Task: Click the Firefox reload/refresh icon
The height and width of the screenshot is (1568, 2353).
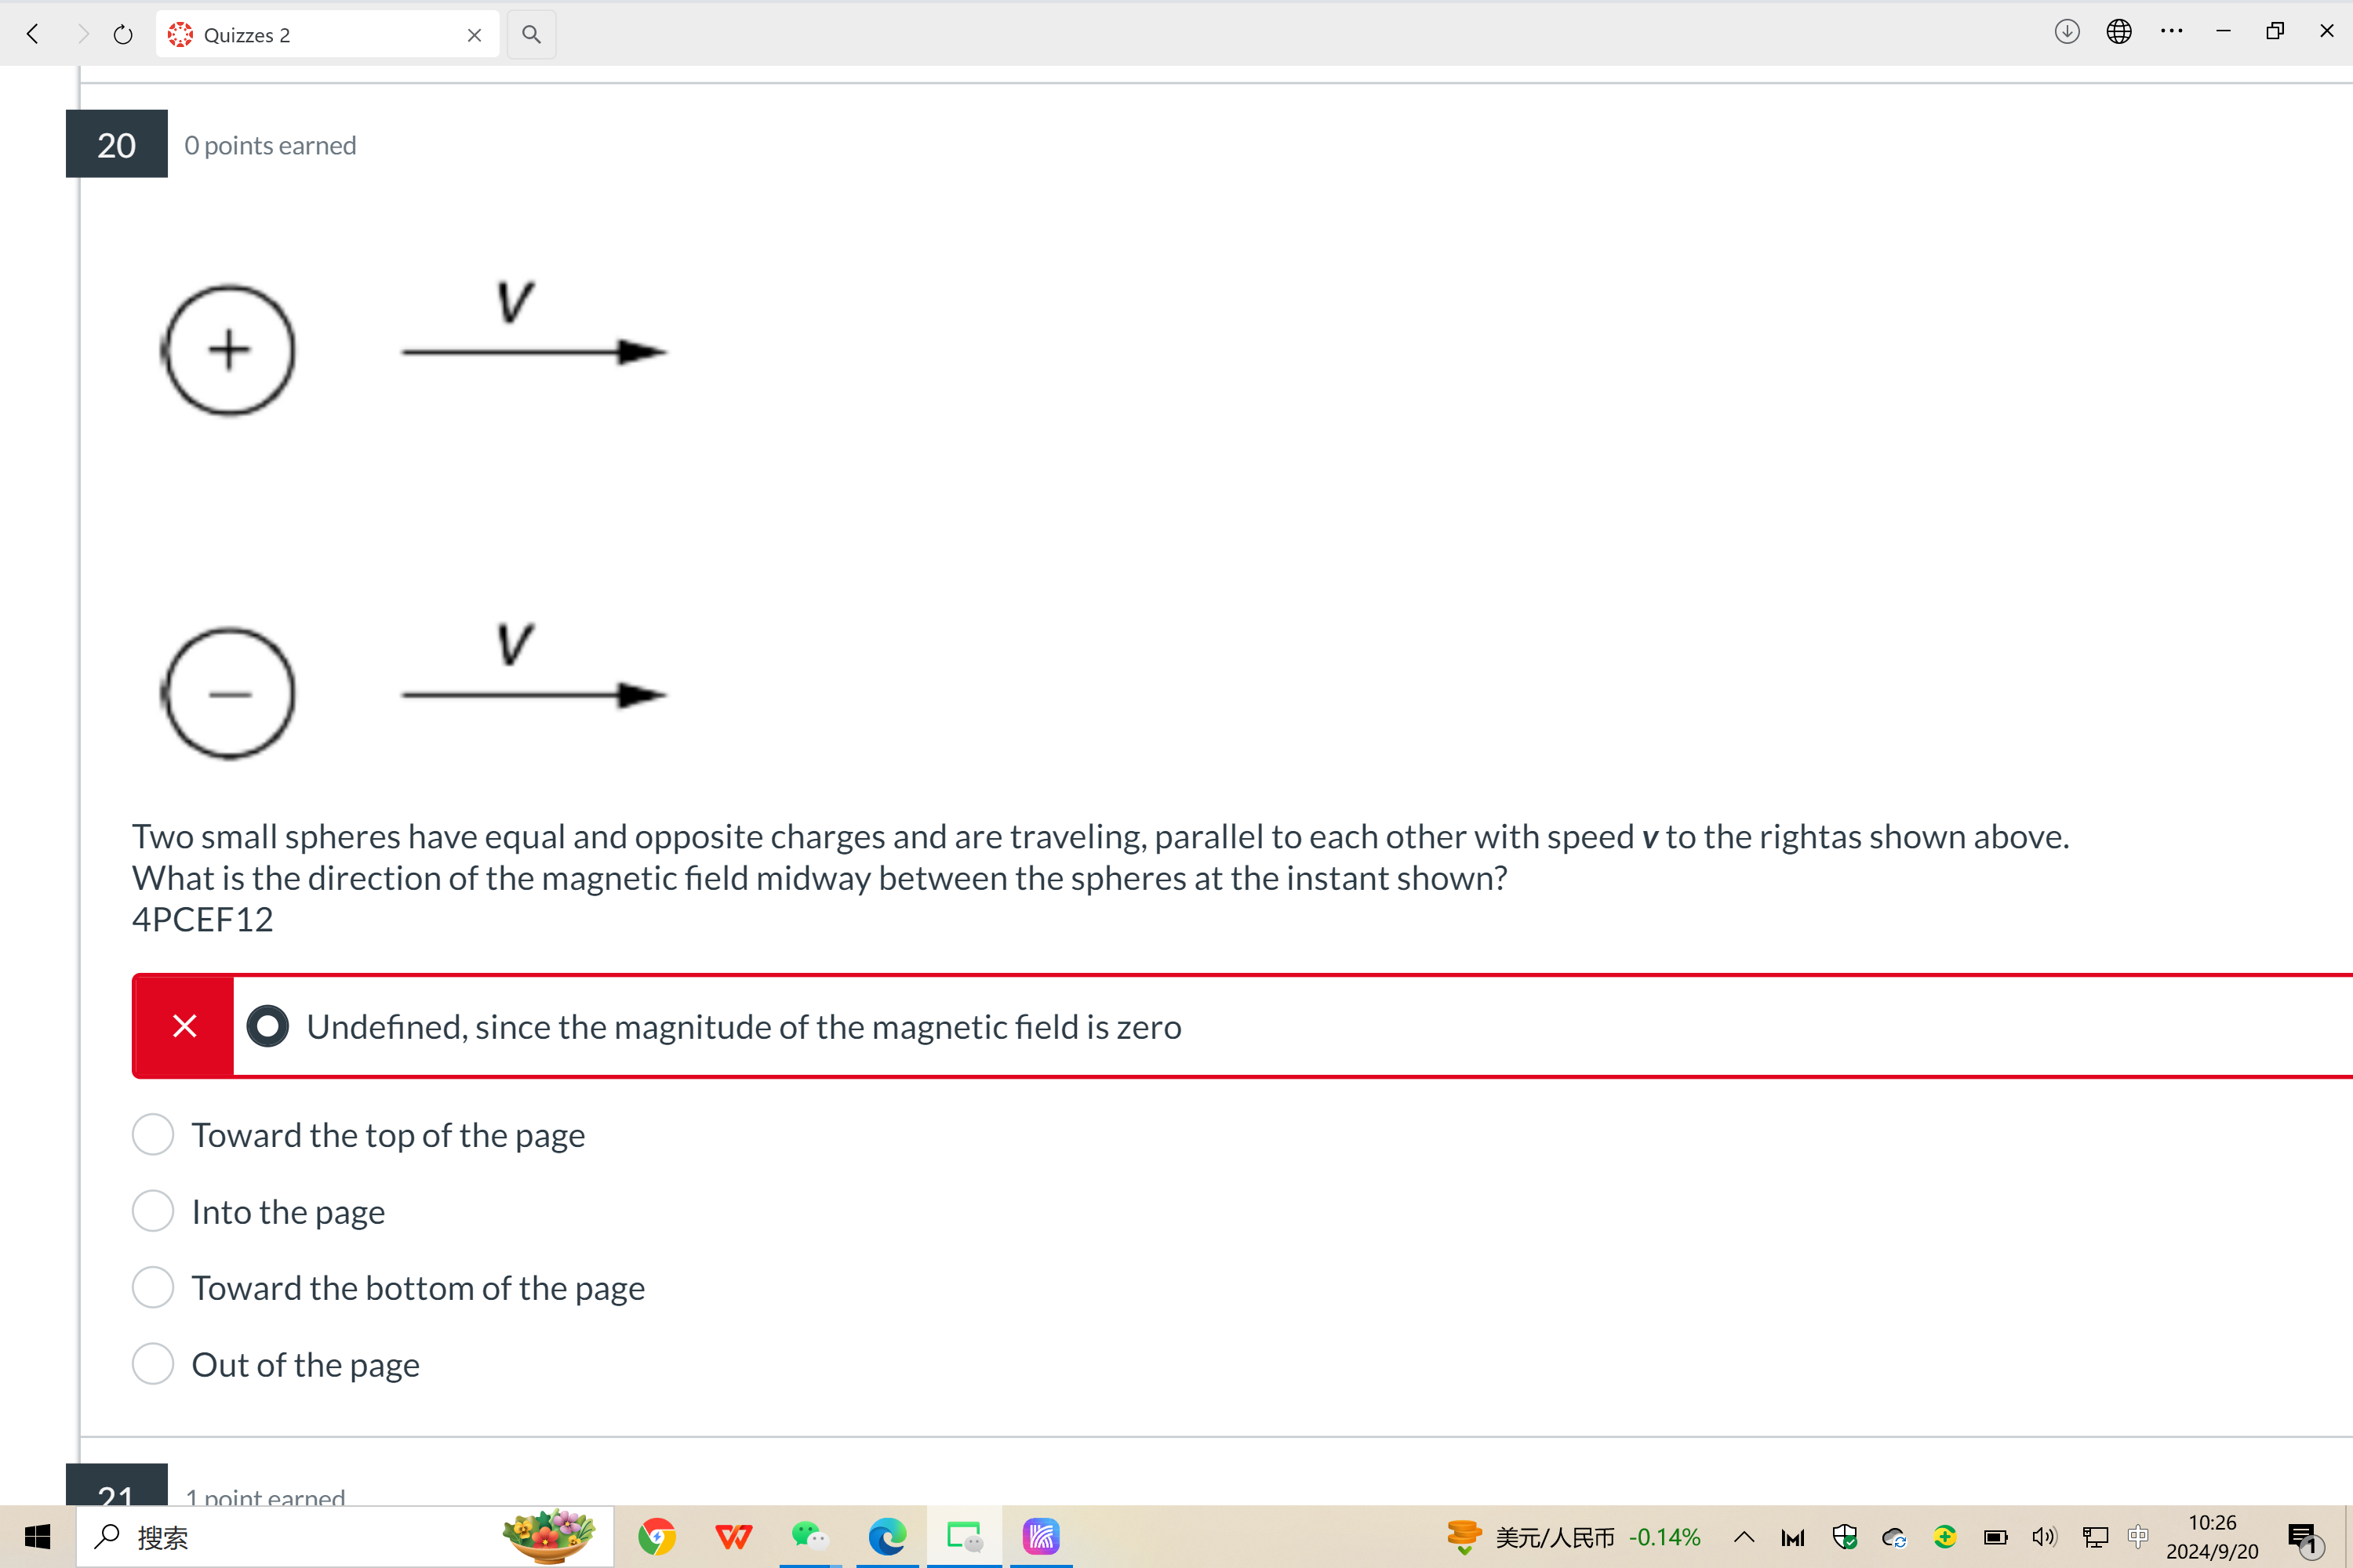Action: coord(122,33)
